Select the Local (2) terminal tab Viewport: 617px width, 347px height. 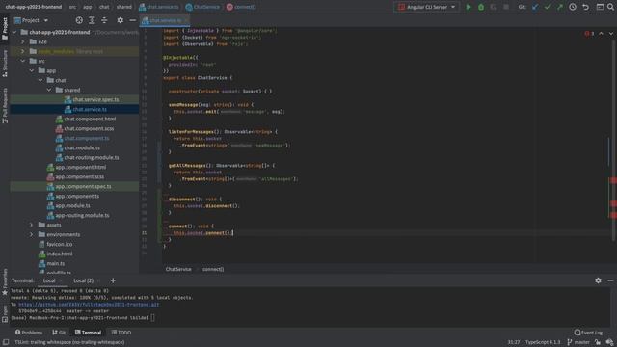coord(84,280)
